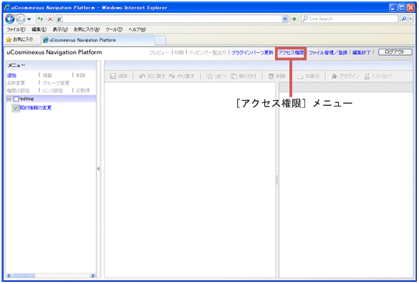The height and width of the screenshot is (284, 419).
Task: Open the recent pages dropdown next to Forward
Action: [x=29, y=19]
